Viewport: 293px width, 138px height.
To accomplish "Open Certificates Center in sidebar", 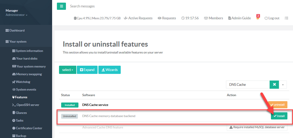I will point(29,128).
